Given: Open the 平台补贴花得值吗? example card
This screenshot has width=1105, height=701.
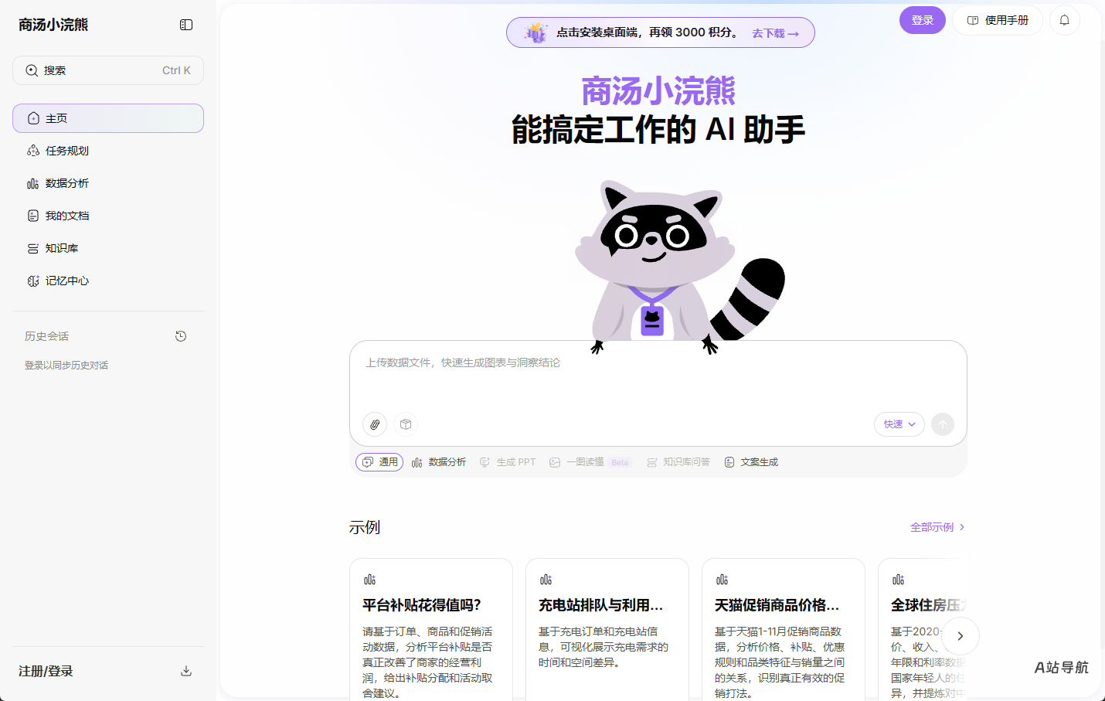Looking at the screenshot, I should coord(431,629).
